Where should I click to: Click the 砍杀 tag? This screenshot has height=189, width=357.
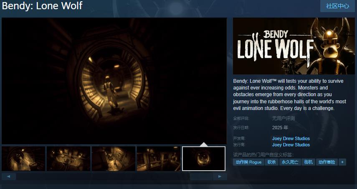[x=272, y=162]
